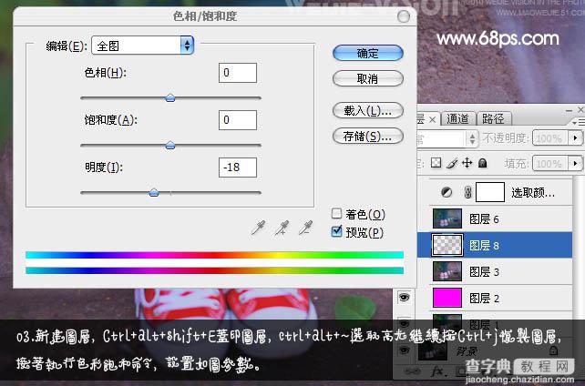Click the mask link icon on 选取颜色 layer

click(x=467, y=192)
